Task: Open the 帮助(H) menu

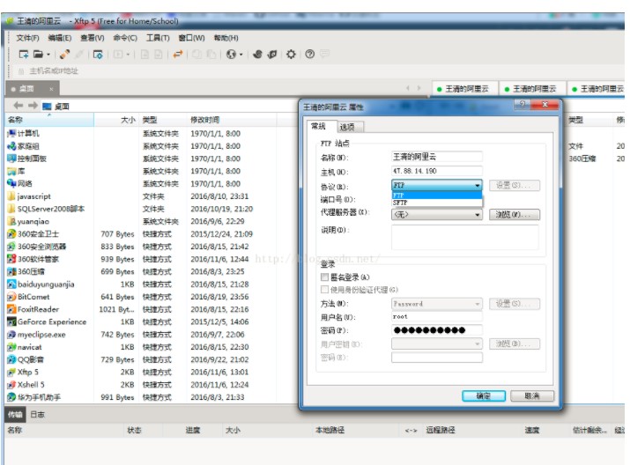Action: coord(226,38)
